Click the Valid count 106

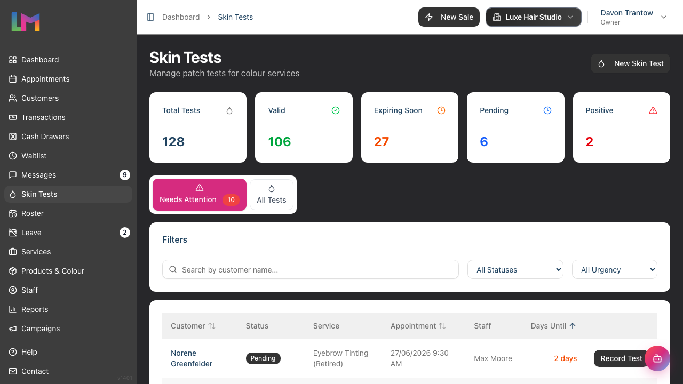click(x=280, y=142)
